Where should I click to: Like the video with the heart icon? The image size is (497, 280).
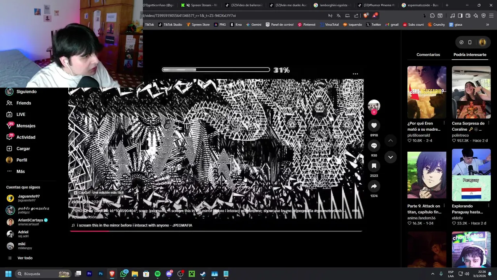tap(374, 125)
